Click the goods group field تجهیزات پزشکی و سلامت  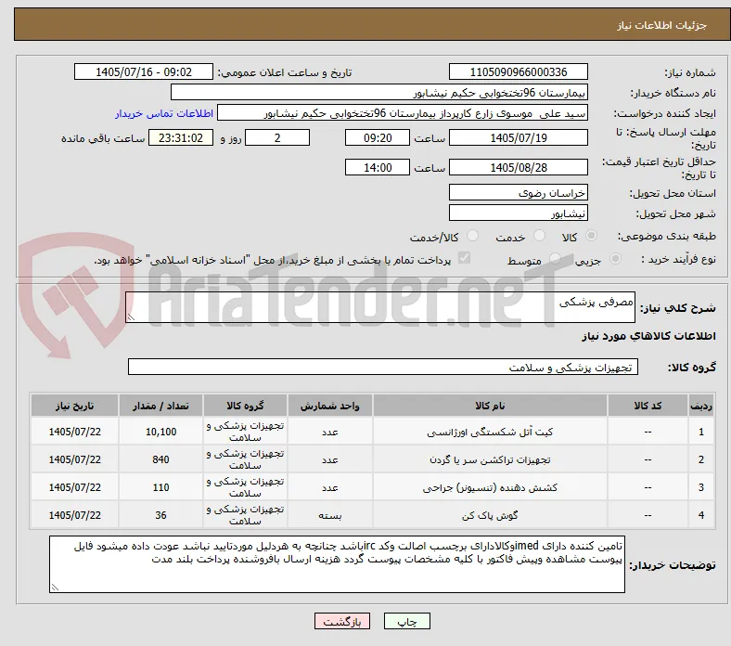click(383, 367)
